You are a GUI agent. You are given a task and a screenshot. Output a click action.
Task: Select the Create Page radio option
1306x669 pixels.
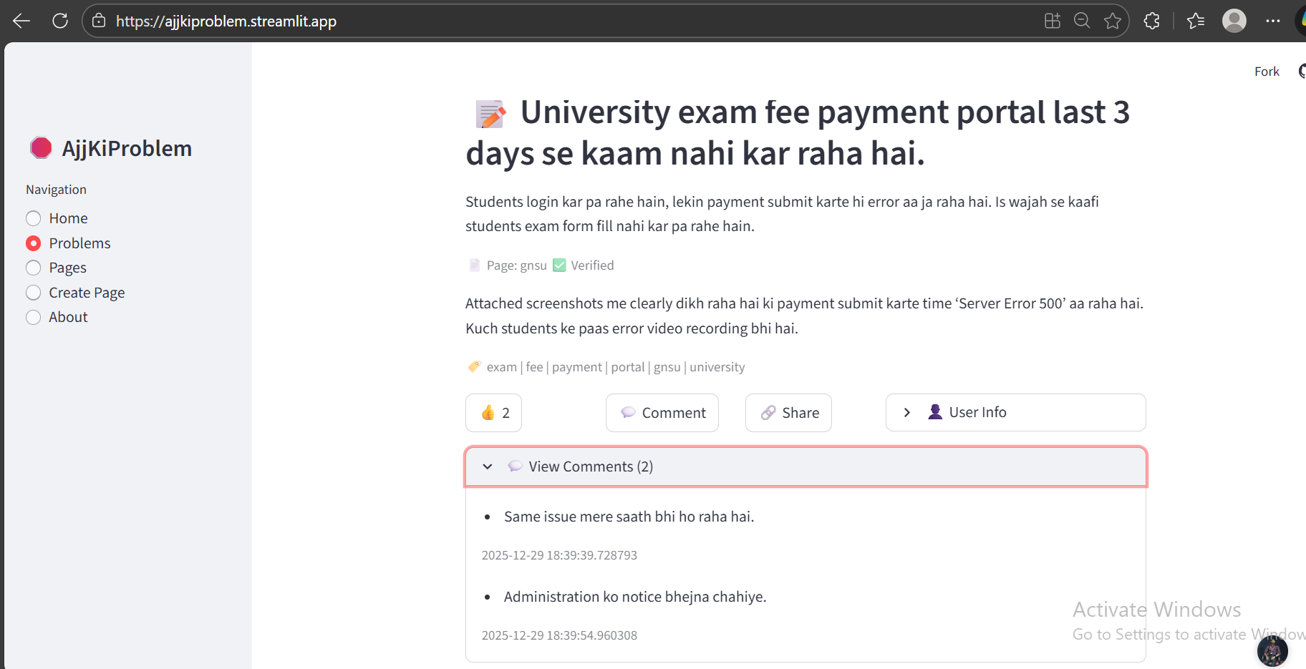coord(34,293)
